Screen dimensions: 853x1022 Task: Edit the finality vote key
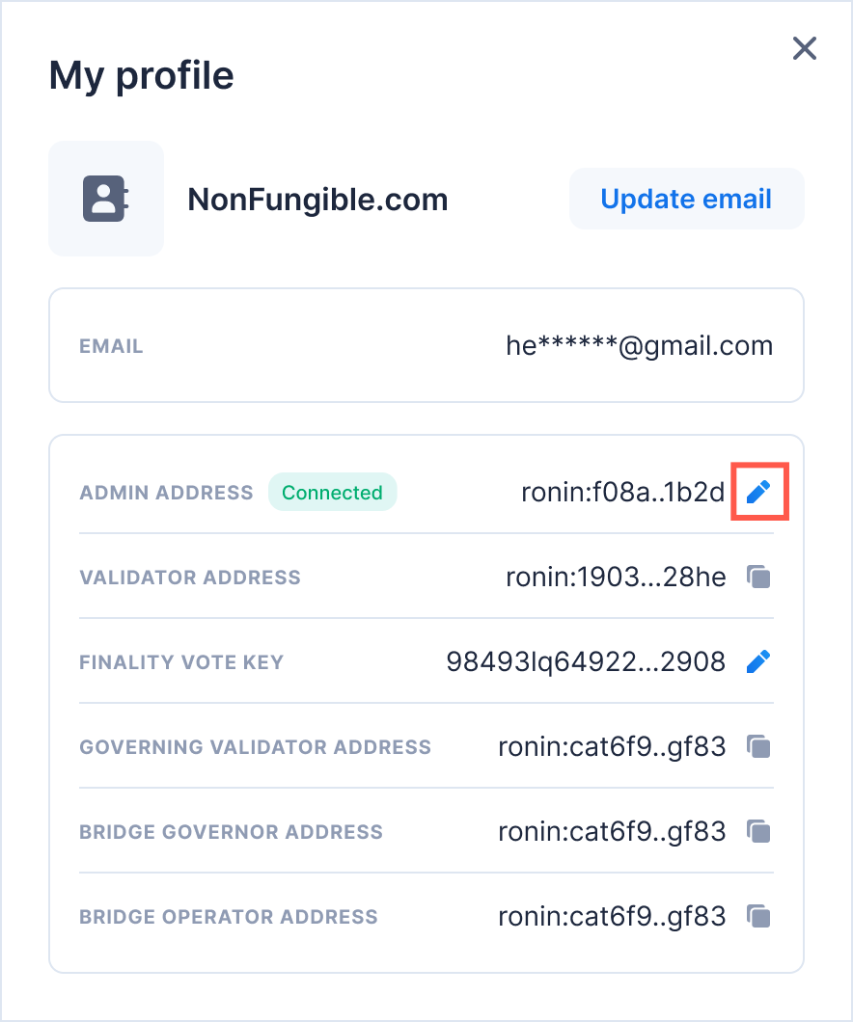pyautogui.click(x=759, y=662)
